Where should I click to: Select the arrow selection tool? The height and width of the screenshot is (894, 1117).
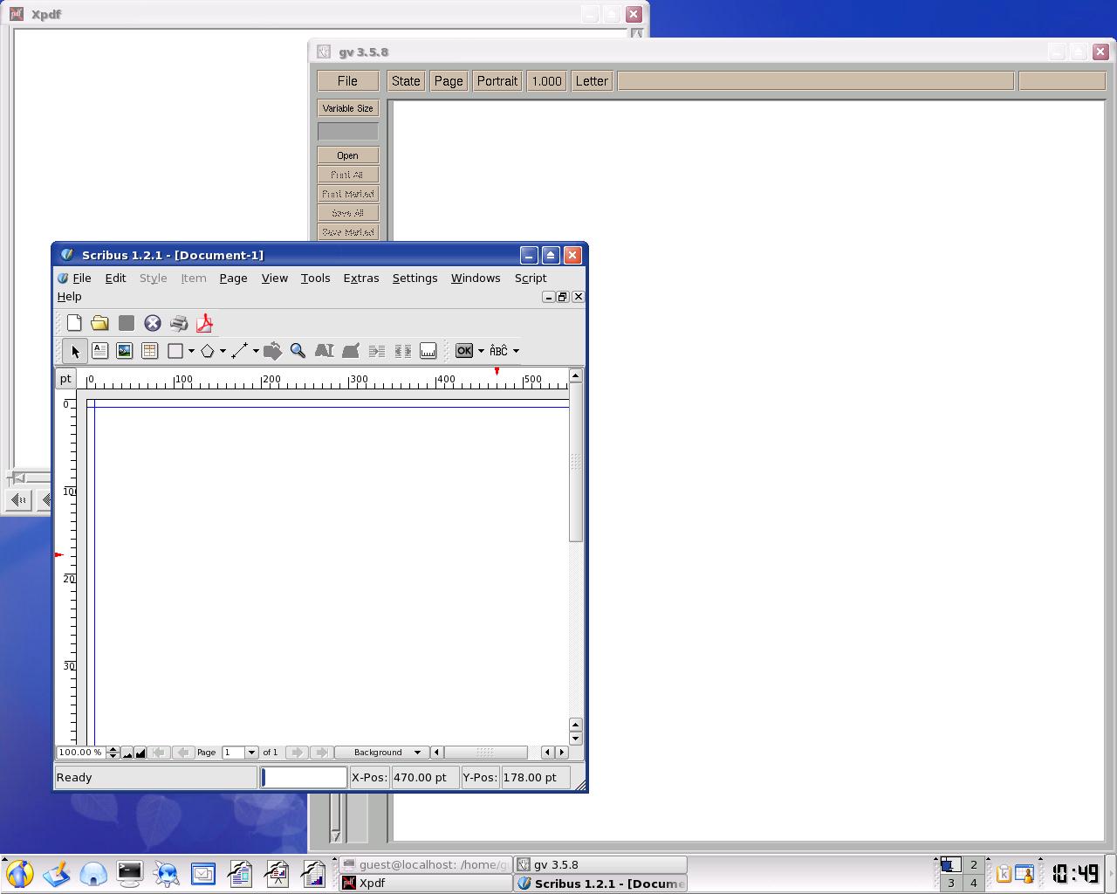pyautogui.click(x=75, y=351)
